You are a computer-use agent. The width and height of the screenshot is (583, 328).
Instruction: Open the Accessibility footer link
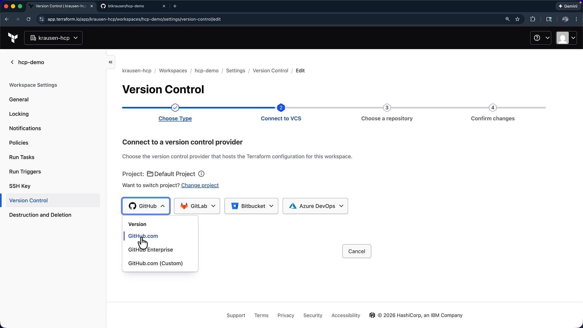[x=346, y=315]
